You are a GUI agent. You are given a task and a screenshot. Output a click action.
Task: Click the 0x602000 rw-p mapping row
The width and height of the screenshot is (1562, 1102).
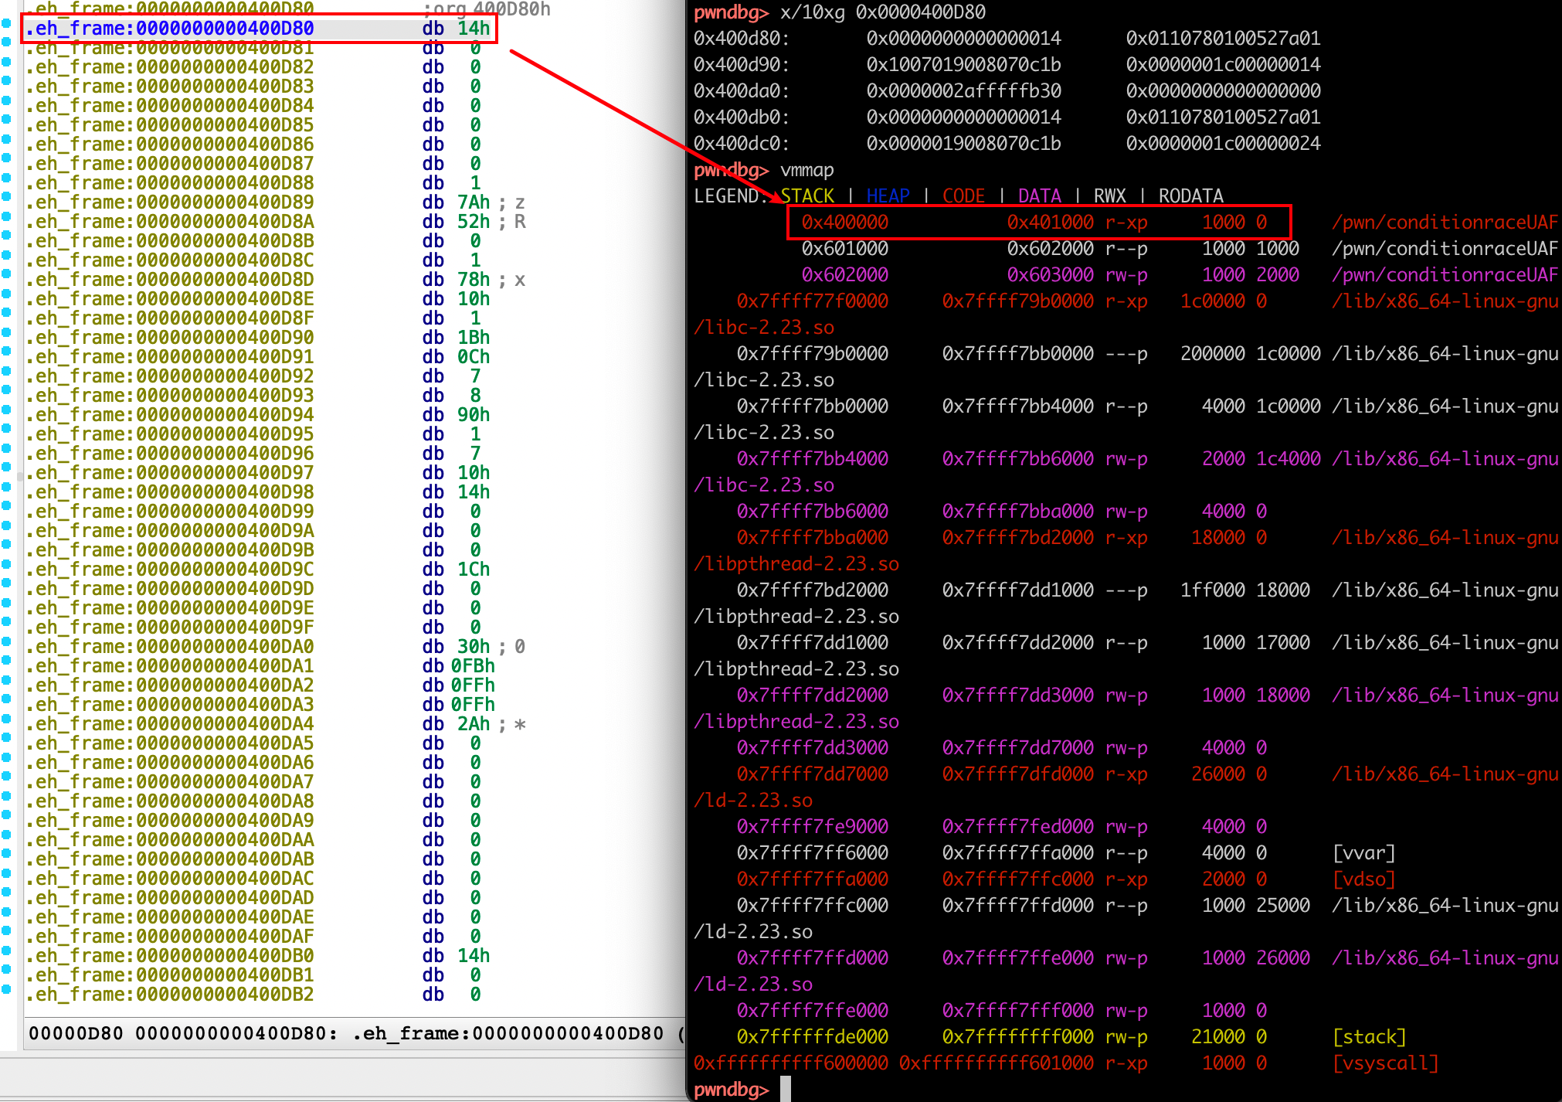[x=1180, y=275]
